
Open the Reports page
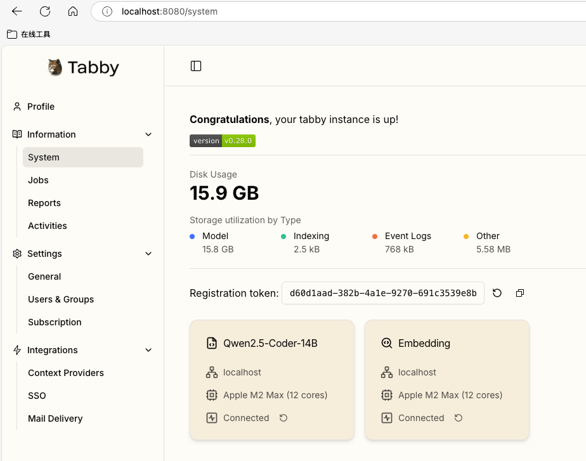pyautogui.click(x=44, y=203)
